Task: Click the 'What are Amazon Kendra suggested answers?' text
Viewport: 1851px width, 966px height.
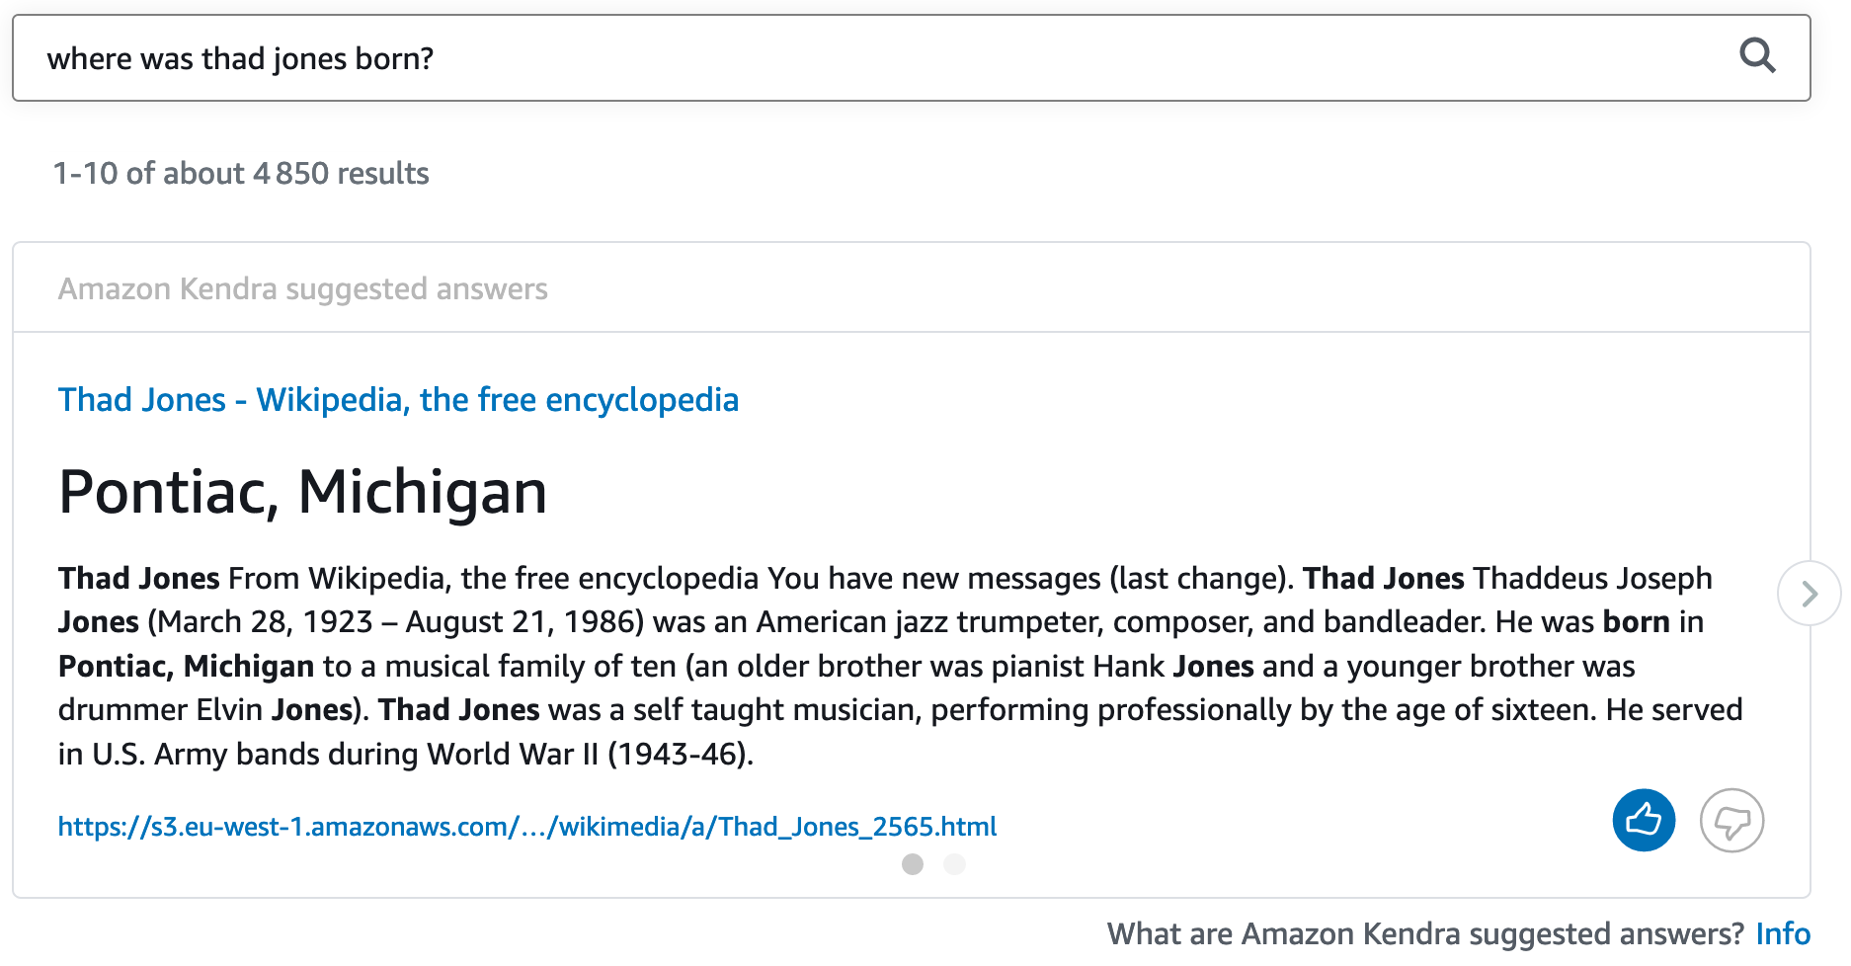Action: [x=1426, y=933]
